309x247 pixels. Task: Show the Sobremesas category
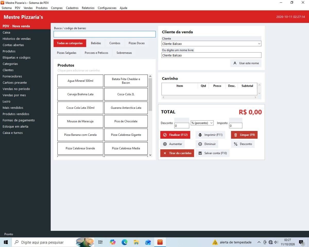(x=124, y=53)
